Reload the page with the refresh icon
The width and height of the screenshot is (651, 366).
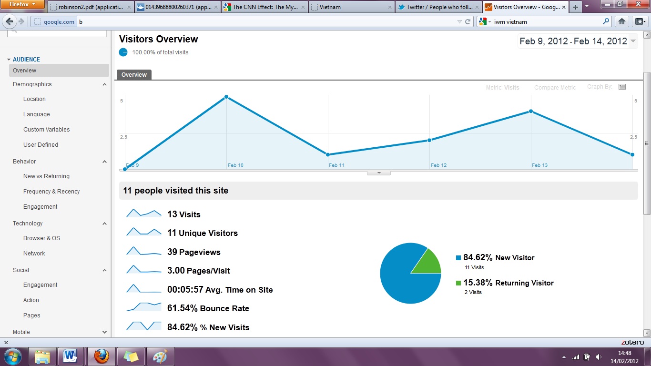[x=468, y=21]
